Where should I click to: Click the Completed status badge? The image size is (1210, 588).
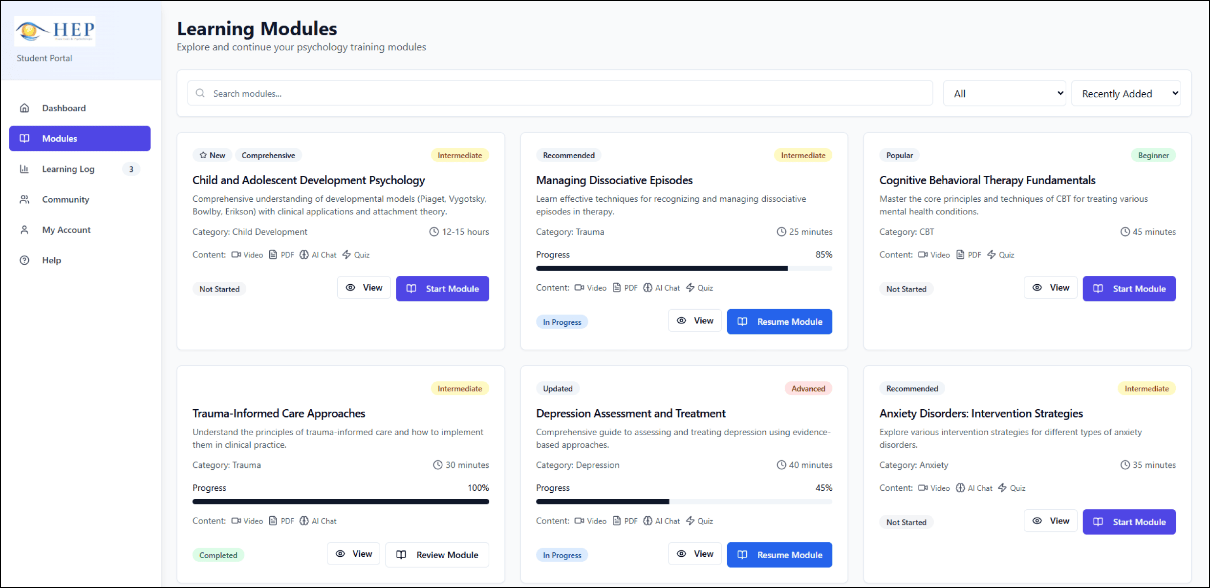(x=218, y=555)
